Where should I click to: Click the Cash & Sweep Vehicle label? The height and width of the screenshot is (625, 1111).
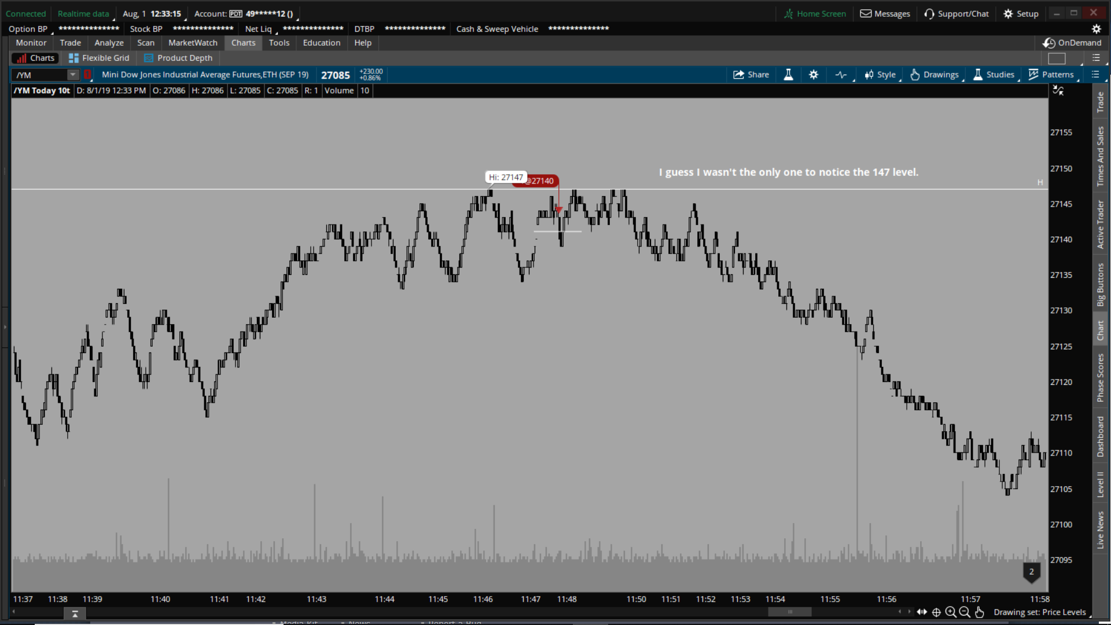pos(497,29)
